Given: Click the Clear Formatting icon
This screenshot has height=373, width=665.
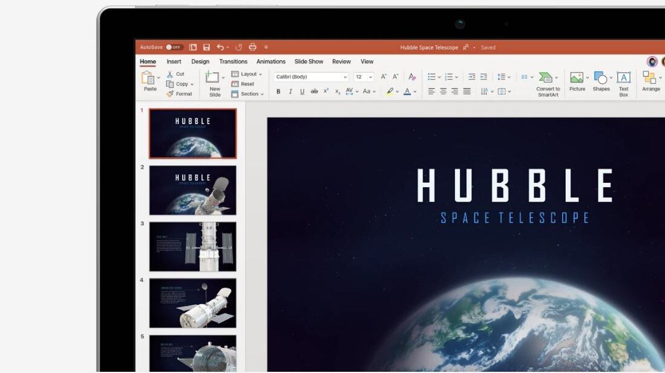Looking at the screenshot, I should point(412,77).
